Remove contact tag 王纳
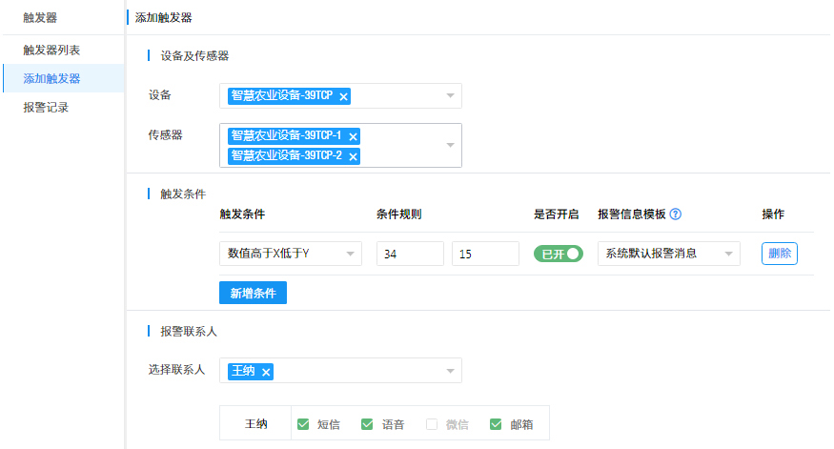Image resolution: width=834 pixels, height=449 pixels. tap(266, 372)
